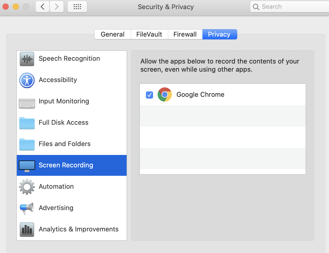The height and width of the screenshot is (253, 329).
Task: Switch to the General tab
Action: pos(113,34)
